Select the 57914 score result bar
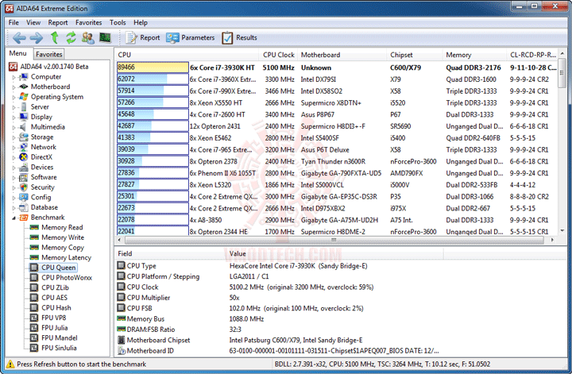572x374 pixels. (153, 91)
